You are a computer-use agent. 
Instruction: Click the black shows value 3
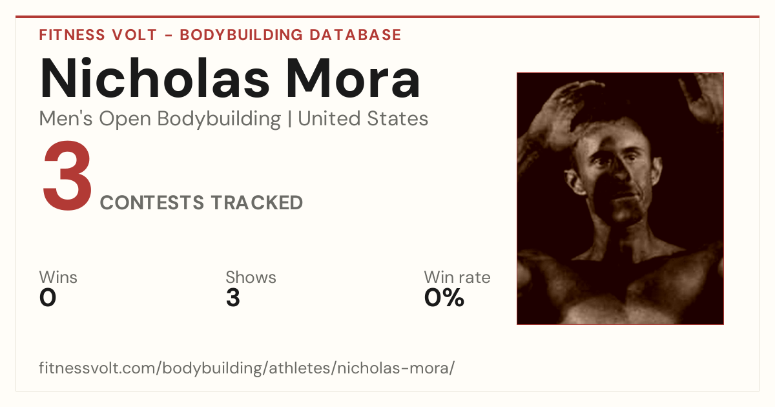pos(232,298)
